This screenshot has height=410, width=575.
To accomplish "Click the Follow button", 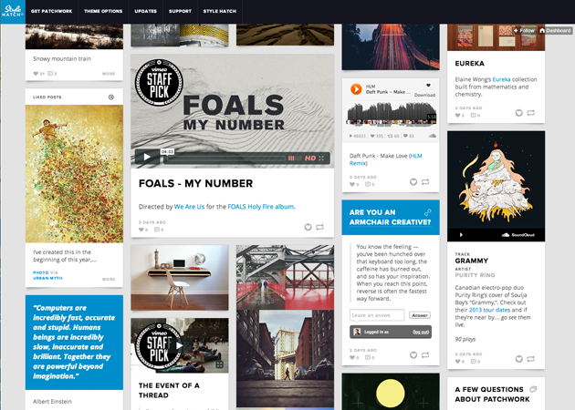I will (525, 30).
